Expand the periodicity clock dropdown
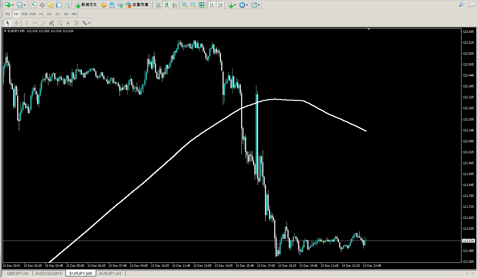This screenshot has width=477, height=278. (247, 5)
